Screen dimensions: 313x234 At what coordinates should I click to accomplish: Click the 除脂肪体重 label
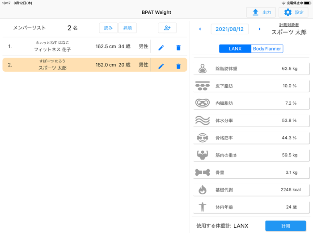[226, 69]
